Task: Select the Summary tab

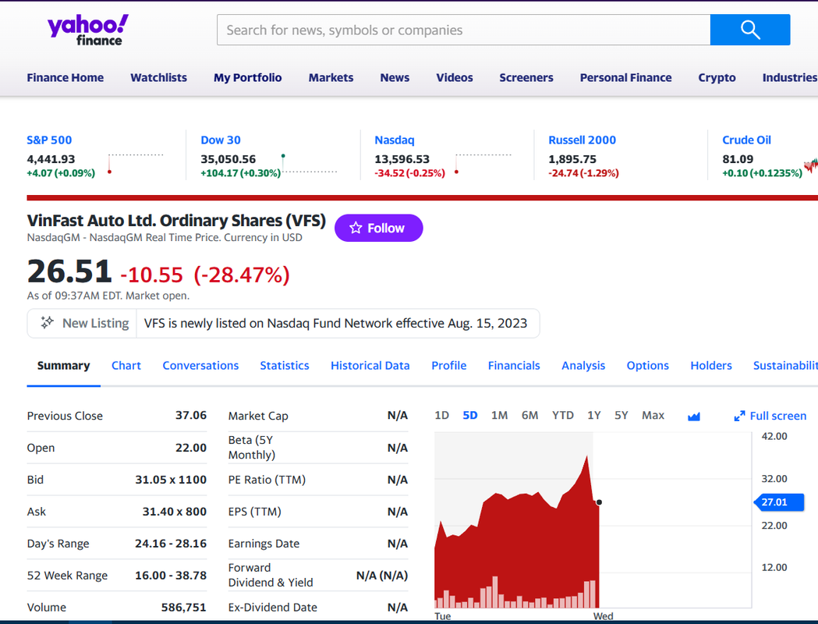Action: pyautogui.click(x=64, y=366)
